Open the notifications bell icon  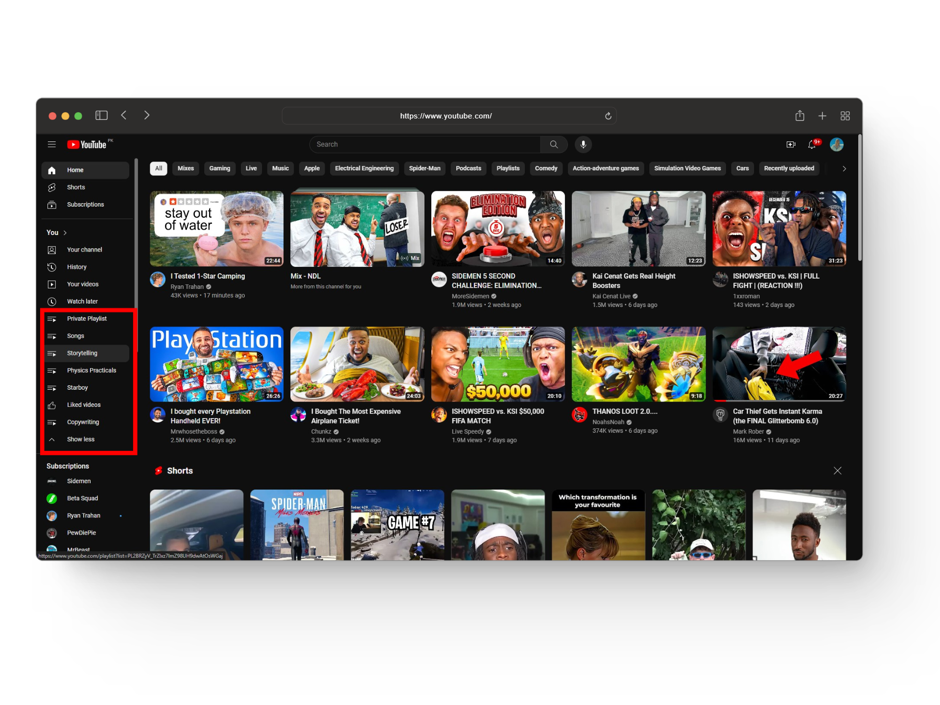(x=812, y=144)
